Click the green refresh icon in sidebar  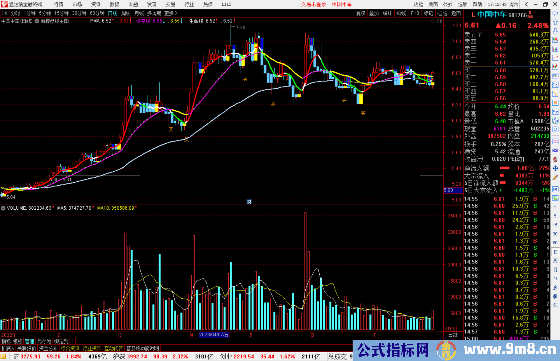[x=555, y=198]
